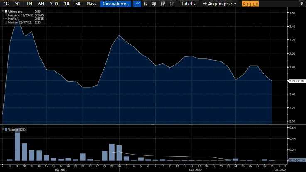Select the 1M time range tab
The image size is (306, 172).
29,4
